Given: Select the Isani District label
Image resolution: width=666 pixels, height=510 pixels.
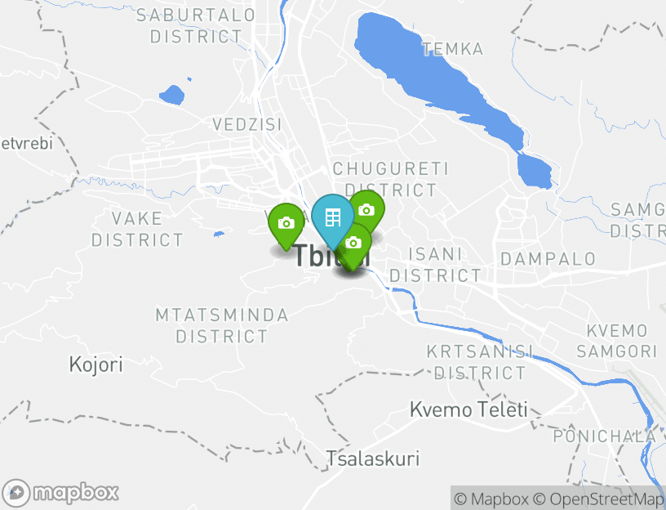Looking at the screenshot, I should point(435,265).
